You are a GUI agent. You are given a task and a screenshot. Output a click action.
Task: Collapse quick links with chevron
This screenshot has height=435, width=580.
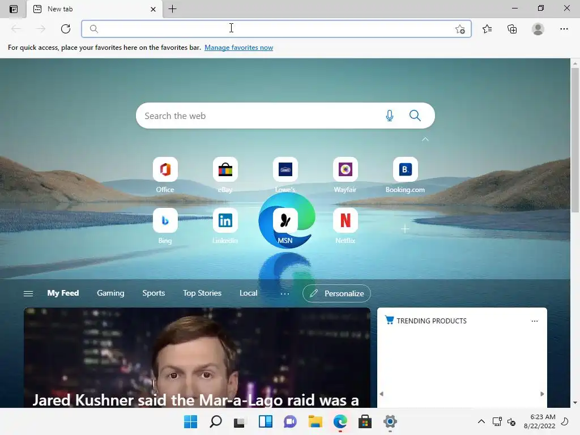425,139
